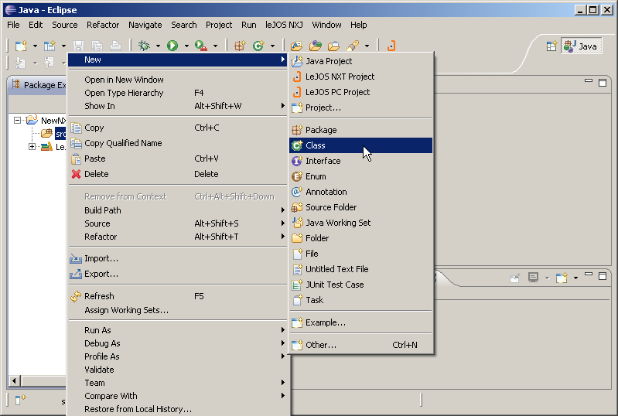Screen dimensions: 618x416
Task: Click the orange leJOS upload toolbar icon
Action: click(x=391, y=46)
